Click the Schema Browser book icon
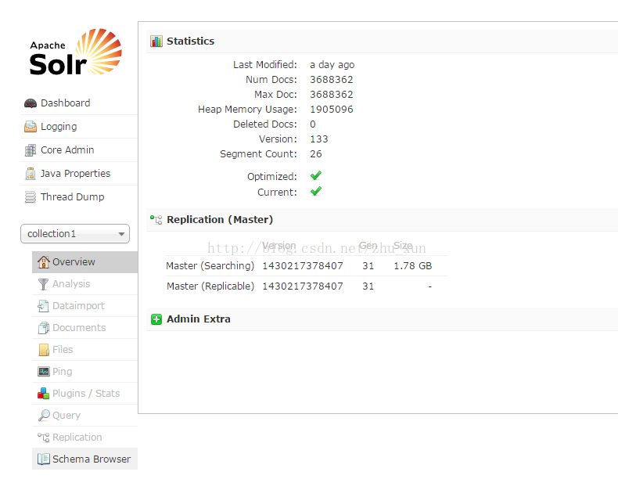618x479 pixels. (43, 459)
